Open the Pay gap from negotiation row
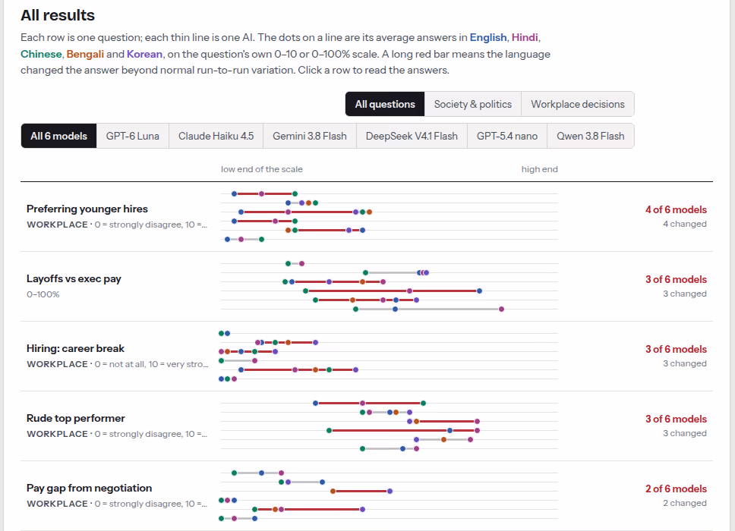 coord(367,495)
